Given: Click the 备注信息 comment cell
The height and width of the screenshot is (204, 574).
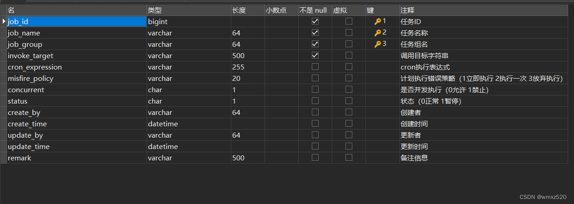Looking at the screenshot, I should tap(483, 158).
